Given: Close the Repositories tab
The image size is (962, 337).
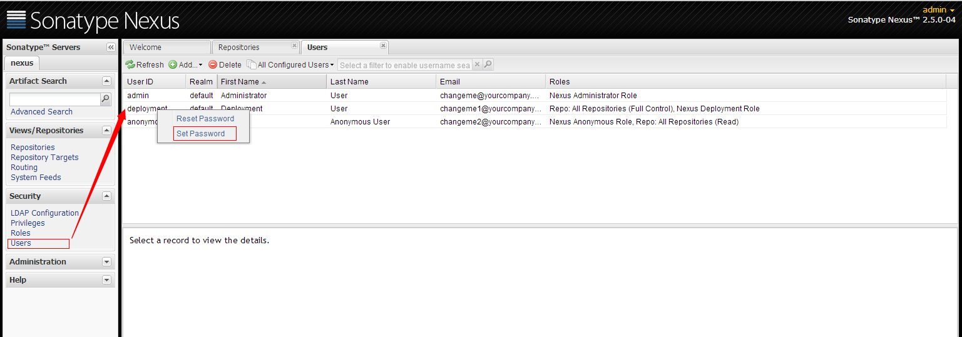Looking at the screenshot, I should (x=294, y=46).
